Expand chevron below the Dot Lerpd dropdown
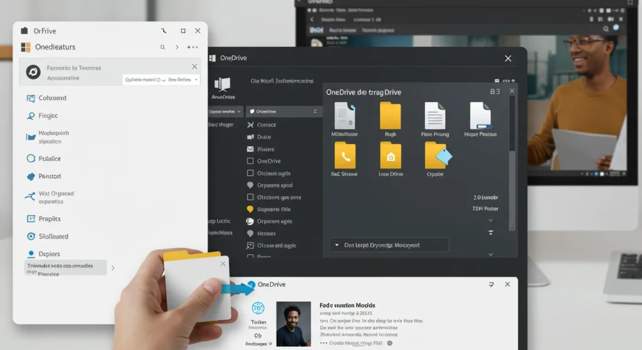The image size is (642, 350). point(490,255)
